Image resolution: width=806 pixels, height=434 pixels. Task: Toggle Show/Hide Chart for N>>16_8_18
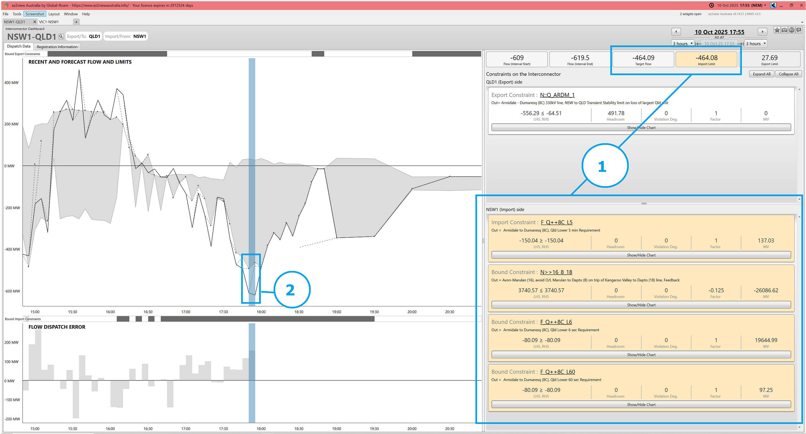[641, 305]
